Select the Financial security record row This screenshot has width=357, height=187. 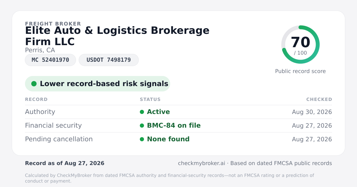178,126
